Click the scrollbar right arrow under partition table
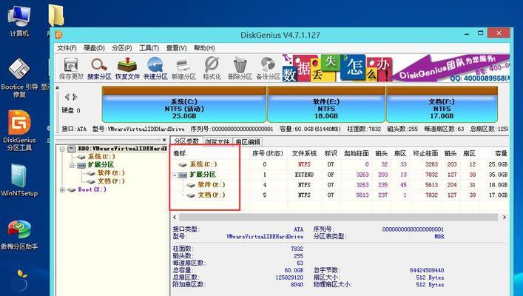Screen dimensions: 523x296 tap(504, 218)
